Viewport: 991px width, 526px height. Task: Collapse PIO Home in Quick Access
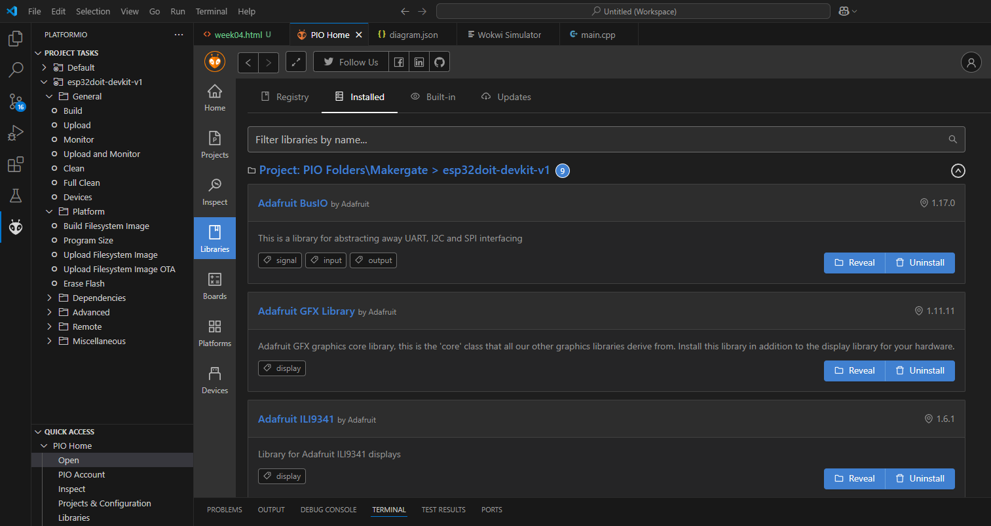[x=45, y=446]
